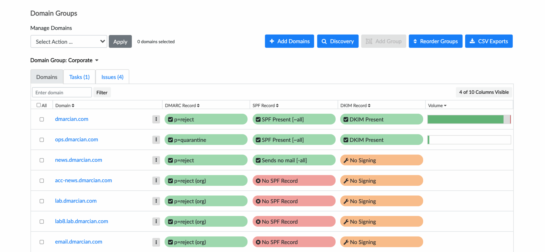The image size is (545, 252).
Task: Open the Issues (4) tab
Action: pos(112,77)
